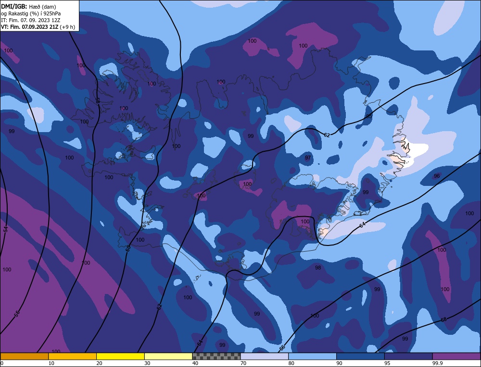Click the purple legend swatch above 99.9

[x=456, y=356]
